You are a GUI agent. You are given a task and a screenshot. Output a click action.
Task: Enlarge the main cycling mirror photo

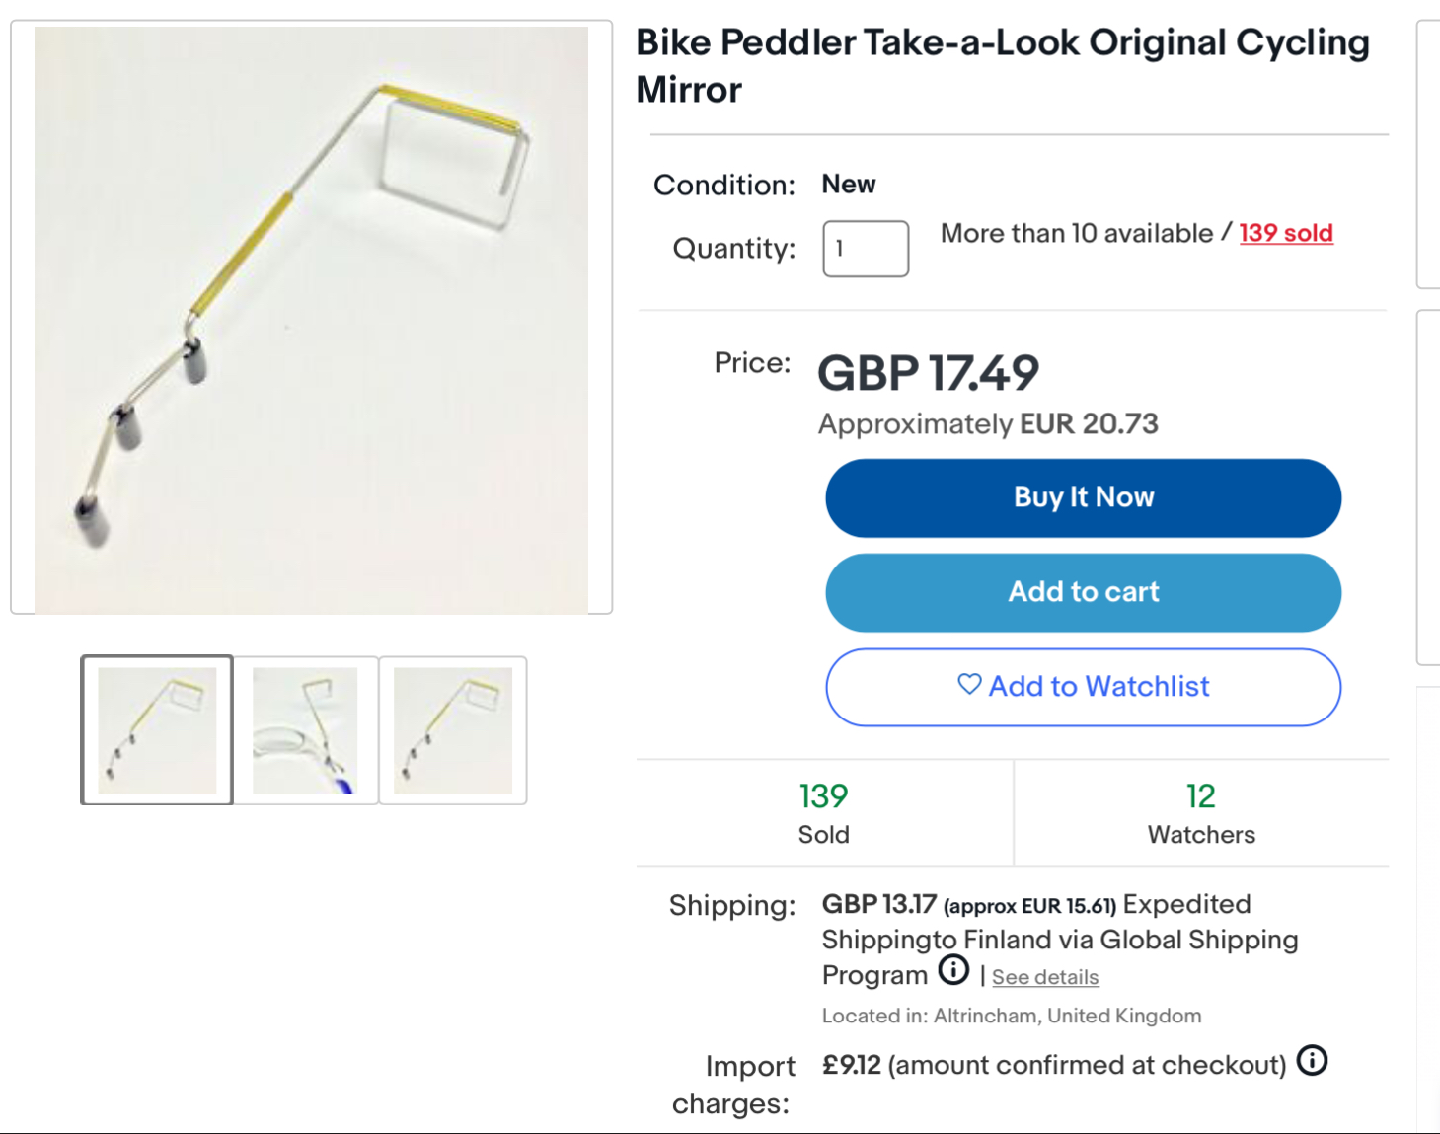[x=311, y=320]
